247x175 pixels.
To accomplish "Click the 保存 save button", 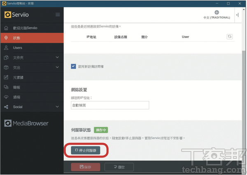I will (86, 167).
